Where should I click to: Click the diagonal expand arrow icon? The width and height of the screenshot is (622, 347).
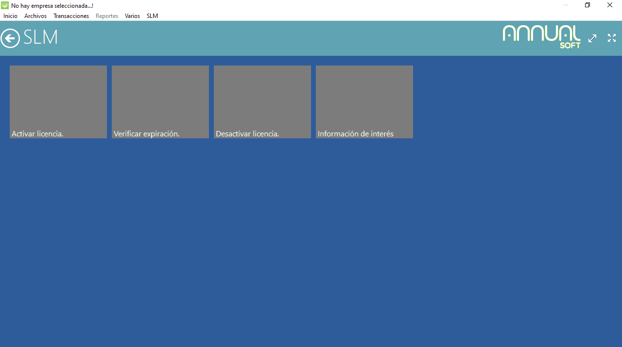click(x=592, y=38)
